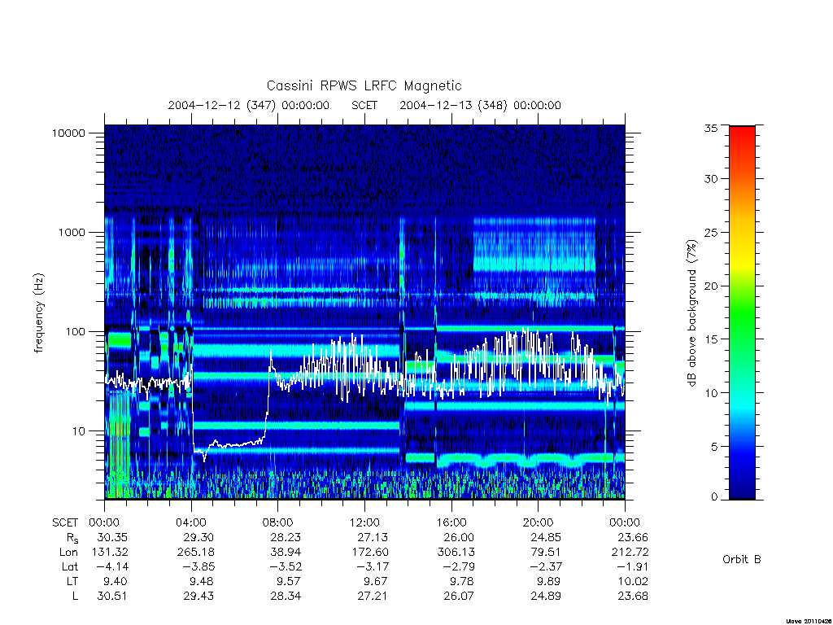Click the '100' frequency tick label
Viewport: 833px width, 625px height.
pos(75,332)
